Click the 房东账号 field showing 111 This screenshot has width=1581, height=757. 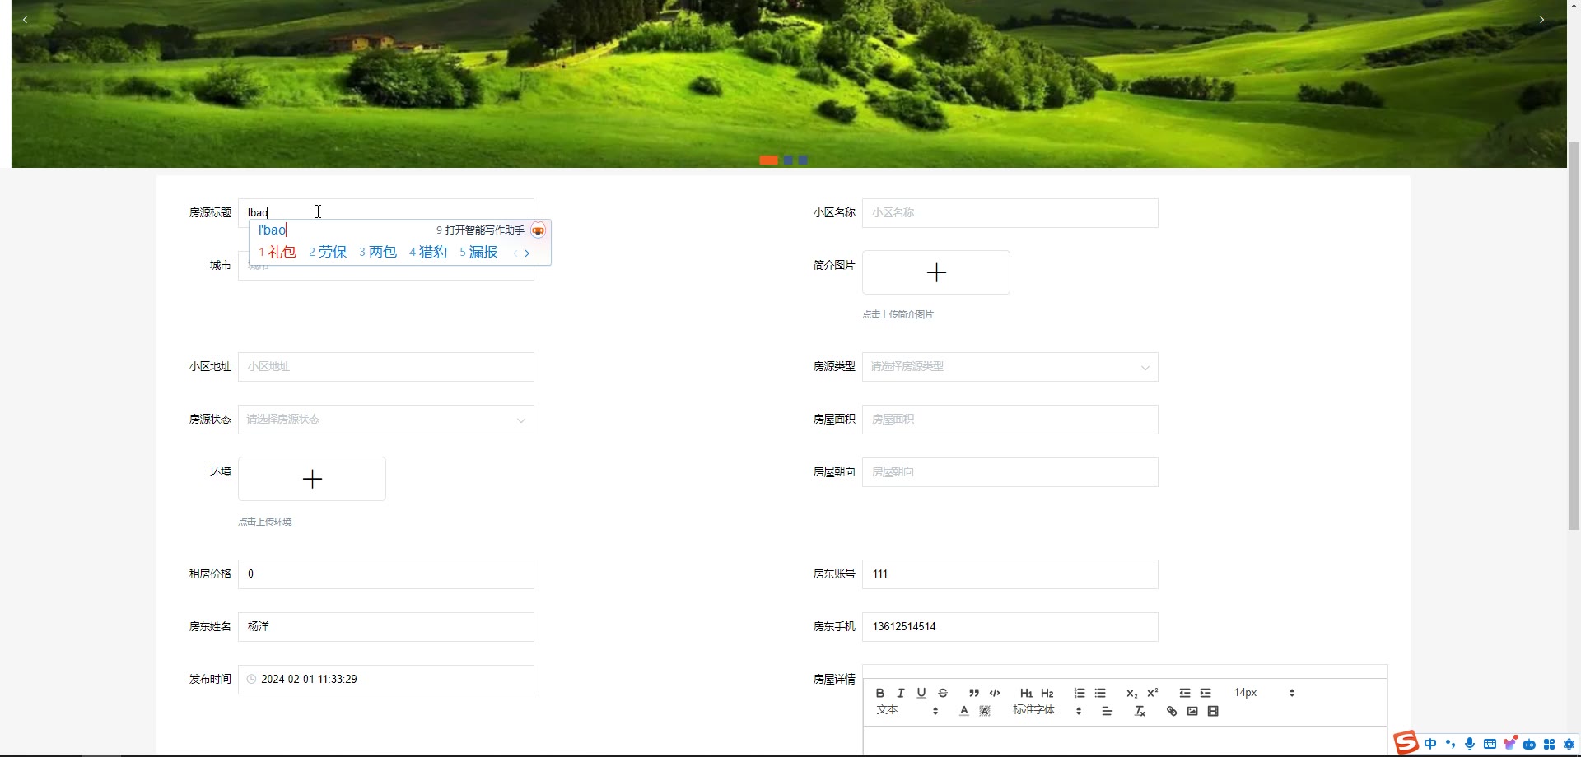point(1010,574)
